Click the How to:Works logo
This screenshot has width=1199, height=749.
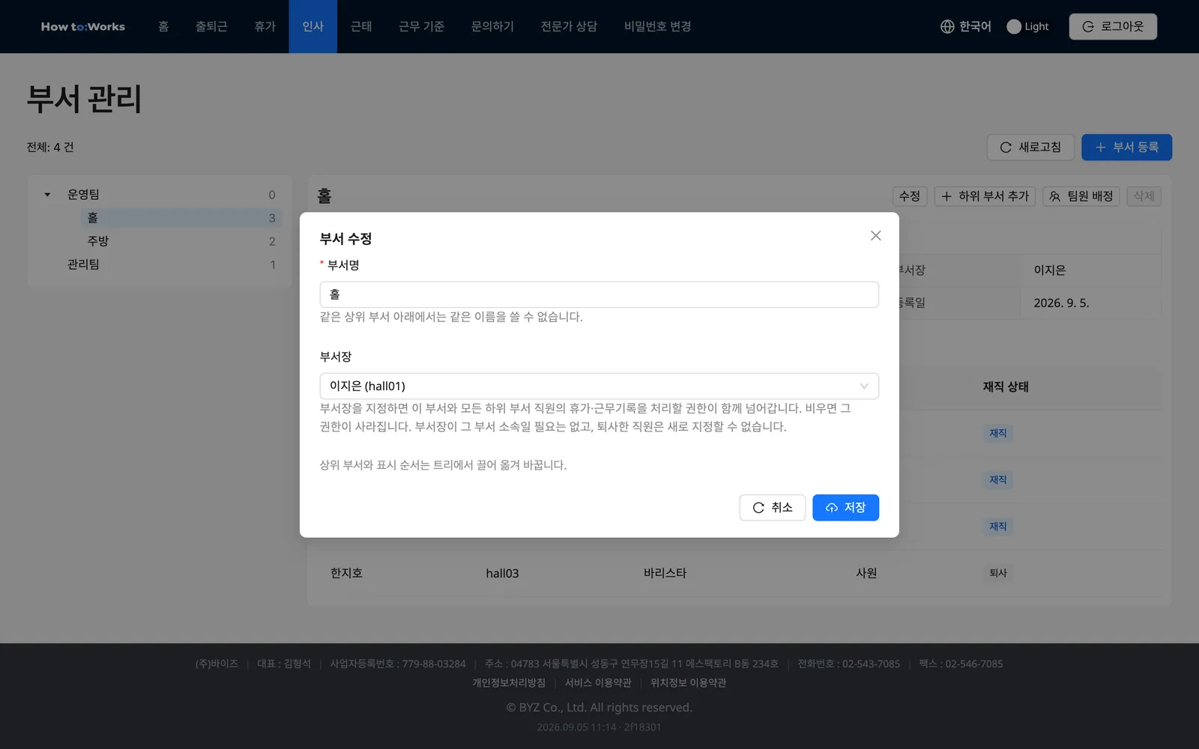[x=82, y=26]
